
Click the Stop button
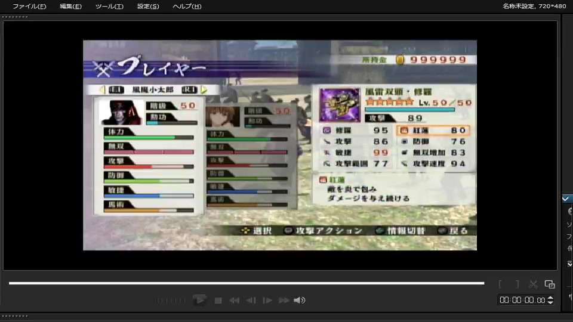218,301
